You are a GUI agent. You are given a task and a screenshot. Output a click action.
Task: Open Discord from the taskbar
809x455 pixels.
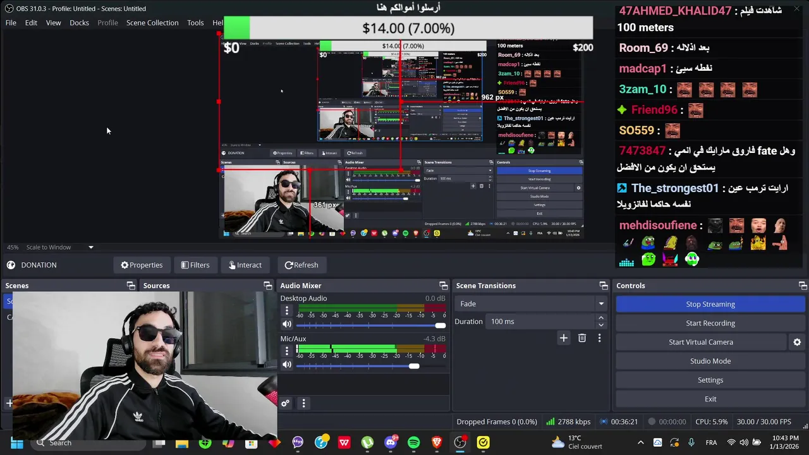pyautogui.click(x=391, y=442)
